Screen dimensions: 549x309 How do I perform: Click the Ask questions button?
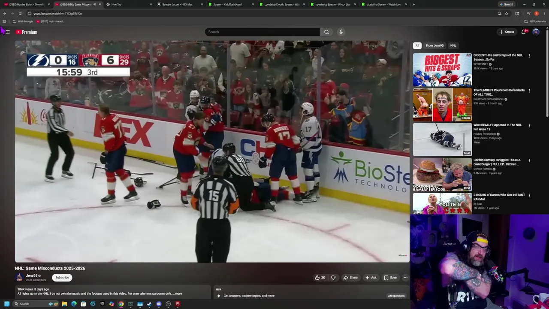(x=396, y=296)
